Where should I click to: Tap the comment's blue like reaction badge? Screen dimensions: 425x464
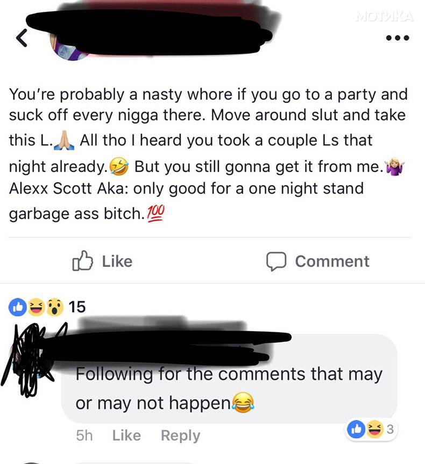[356, 429]
